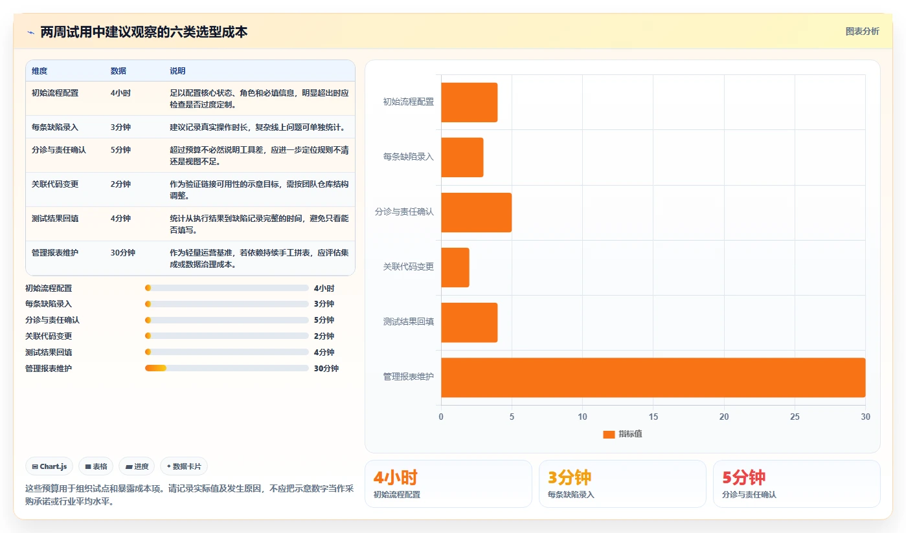
Task: Click 管理报表维护 in the table
Action: pos(55,253)
